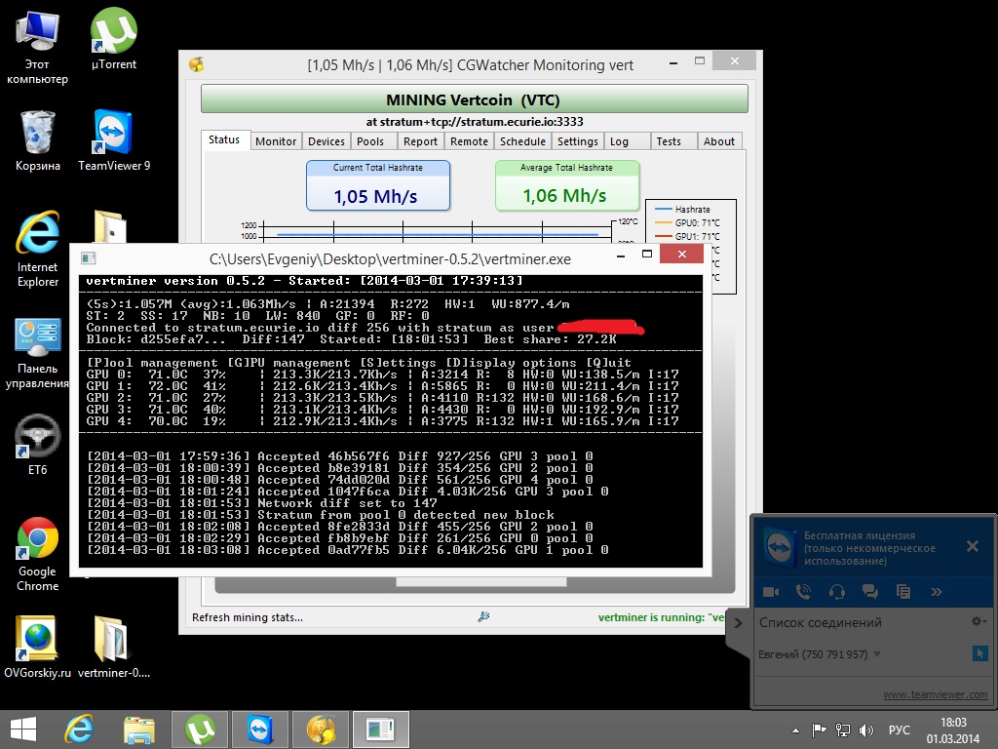Viewport: 998px width, 749px height.
Task: Click the Action Center flag tray icon
Action: [819, 729]
